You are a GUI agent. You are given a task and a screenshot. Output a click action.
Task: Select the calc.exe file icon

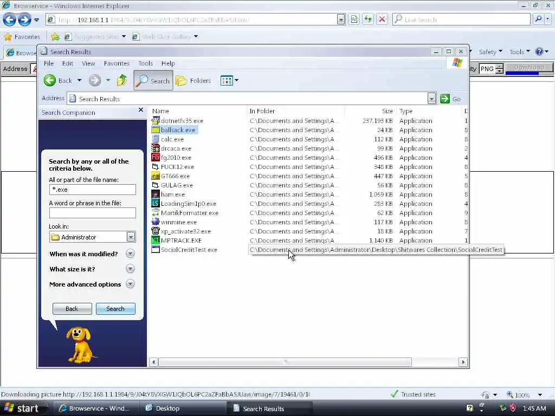tap(156, 139)
